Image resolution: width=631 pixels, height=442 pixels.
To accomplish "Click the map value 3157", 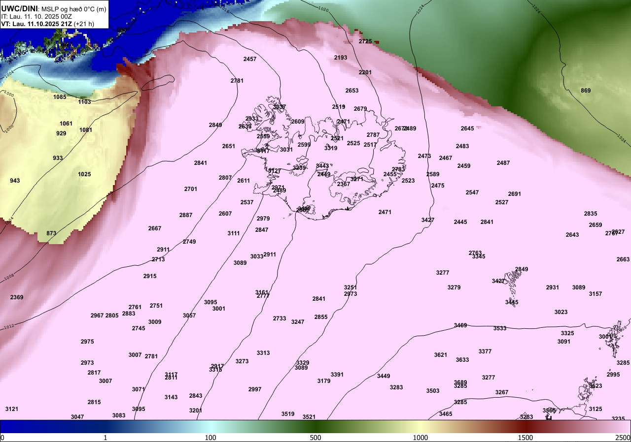I will 596,294.
